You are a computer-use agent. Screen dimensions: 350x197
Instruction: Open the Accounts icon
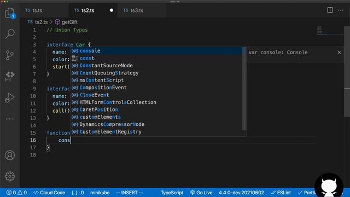coord(10,155)
